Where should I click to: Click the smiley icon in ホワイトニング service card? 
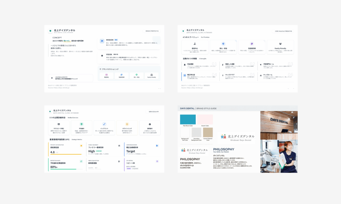click(x=127, y=124)
